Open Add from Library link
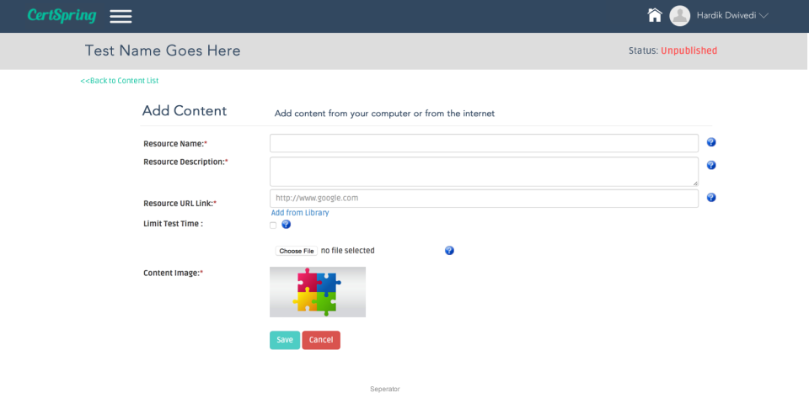The width and height of the screenshot is (809, 393). click(300, 213)
